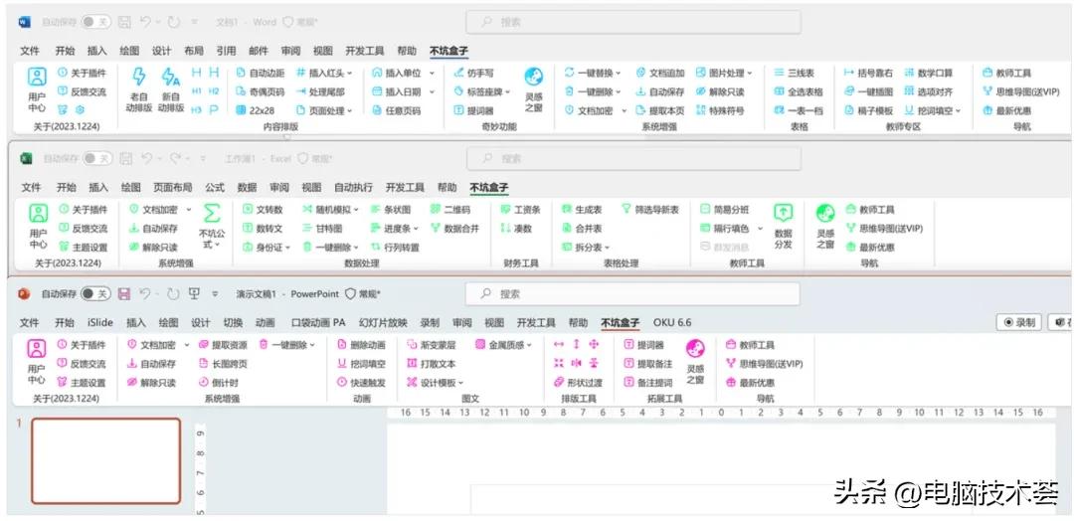Click 三线表 table tool in Word

point(795,73)
